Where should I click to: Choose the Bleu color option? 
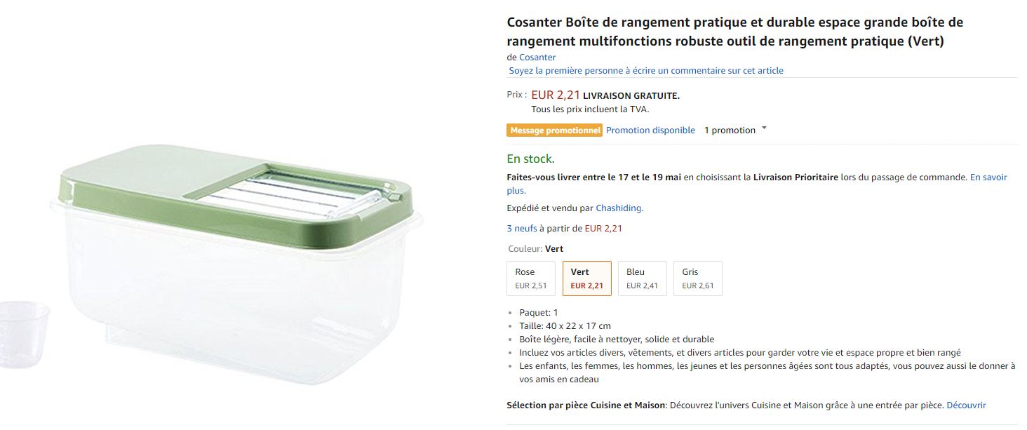click(642, 278)
